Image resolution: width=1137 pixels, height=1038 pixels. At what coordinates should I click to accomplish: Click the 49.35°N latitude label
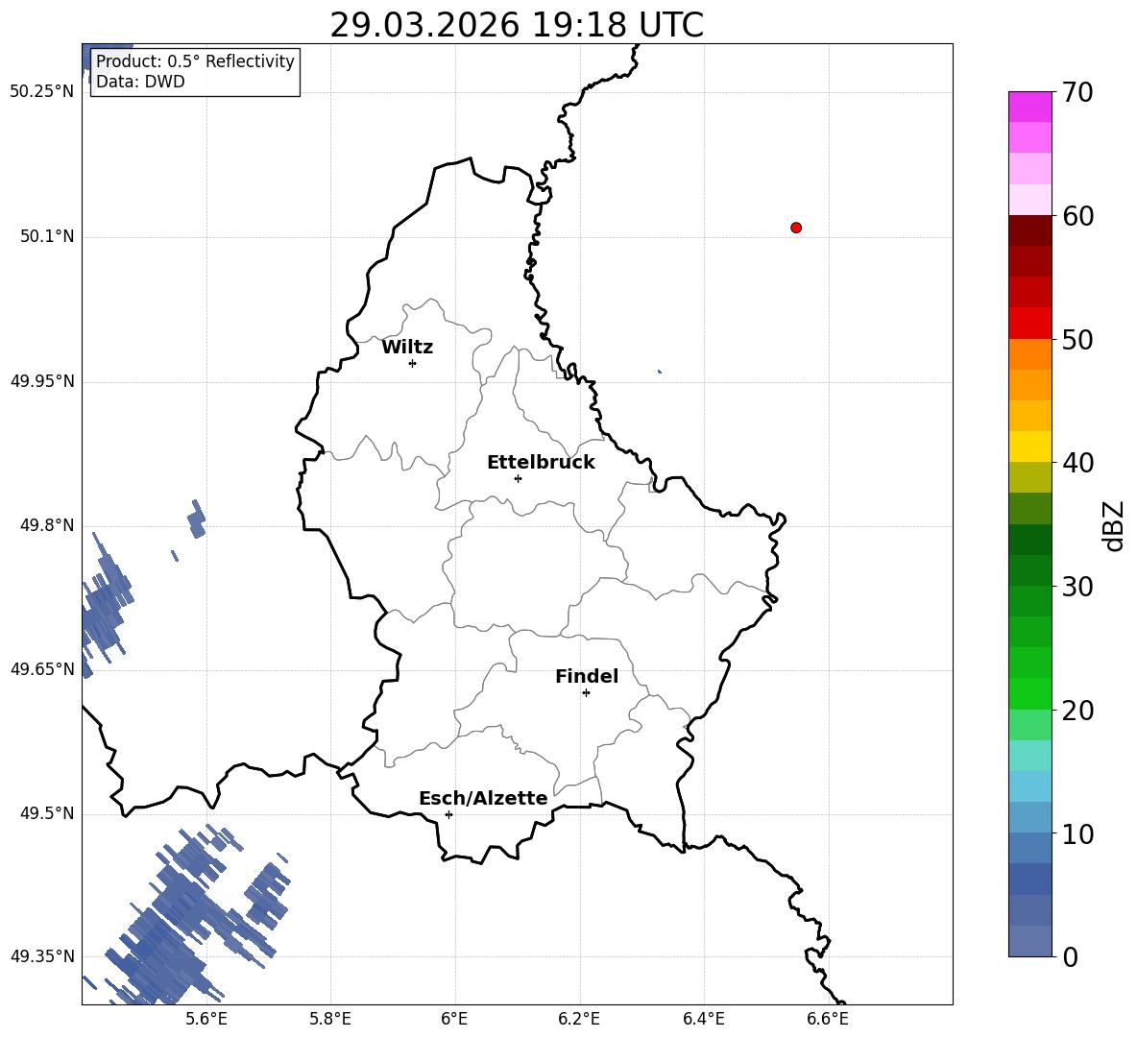pyautogui.click(x=42, y=956)
